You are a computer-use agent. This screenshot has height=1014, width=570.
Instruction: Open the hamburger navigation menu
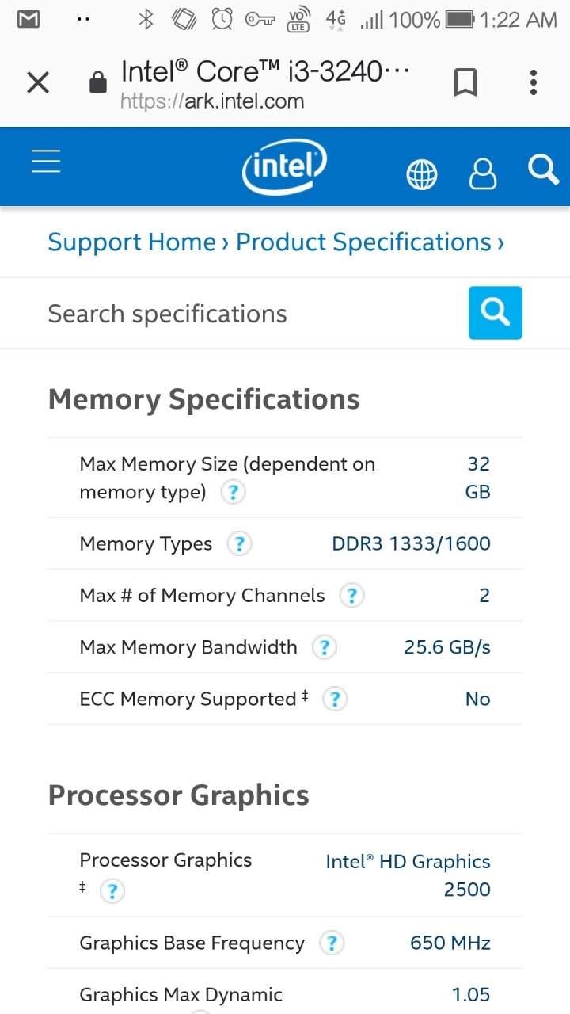click(46, 162)
